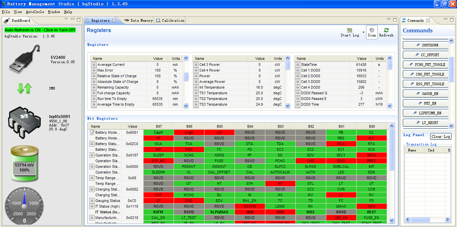Click the CapM bit in Battery Mode
Screen dimensions: 457x227
click(x=158, y=132)
